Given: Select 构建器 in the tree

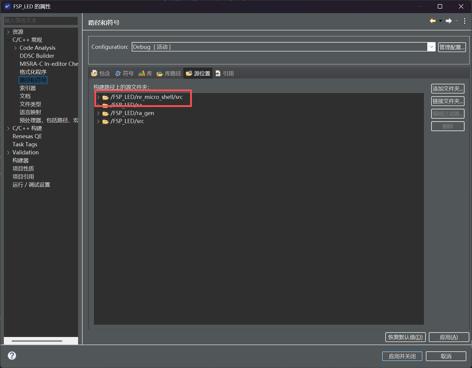Looking at the screenshot, I should pyautogui.click(x=21, y=161).
